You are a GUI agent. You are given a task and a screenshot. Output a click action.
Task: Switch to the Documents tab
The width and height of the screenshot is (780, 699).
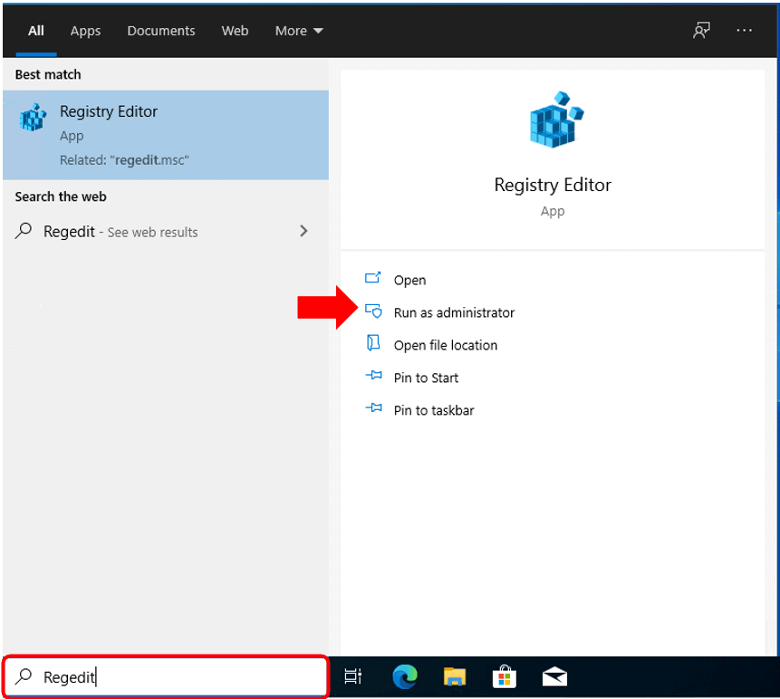click(x=160, y=31)
